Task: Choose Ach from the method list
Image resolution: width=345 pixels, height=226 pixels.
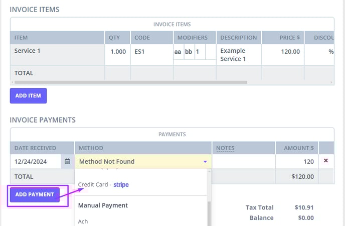Action: [x=83, y=221]
